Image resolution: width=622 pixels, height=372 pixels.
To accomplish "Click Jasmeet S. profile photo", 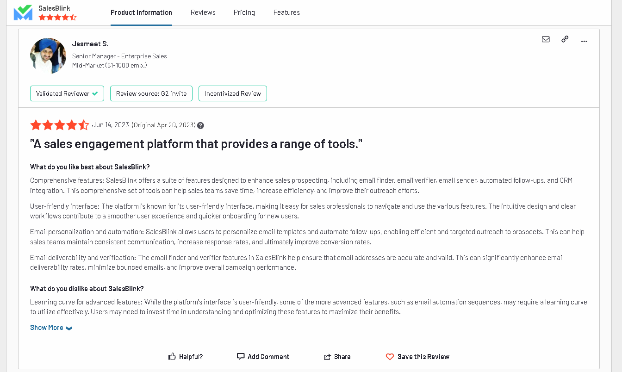I will pyautogui.click(x=48, y=56).
